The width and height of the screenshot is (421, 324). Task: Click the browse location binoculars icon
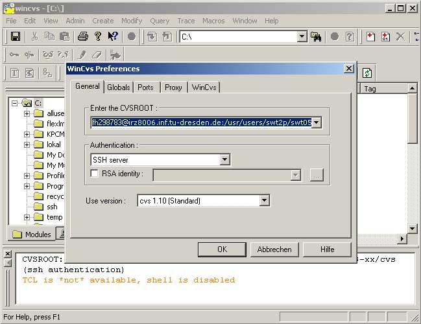[316, 36]
